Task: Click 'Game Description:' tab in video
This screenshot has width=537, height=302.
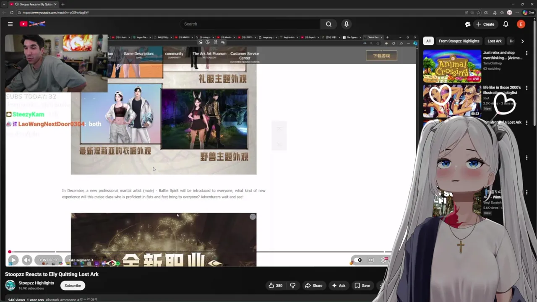Action: (138, 55)
